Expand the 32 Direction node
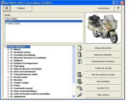The width and height of the screenshot is (139, 104). pos(8,80)
